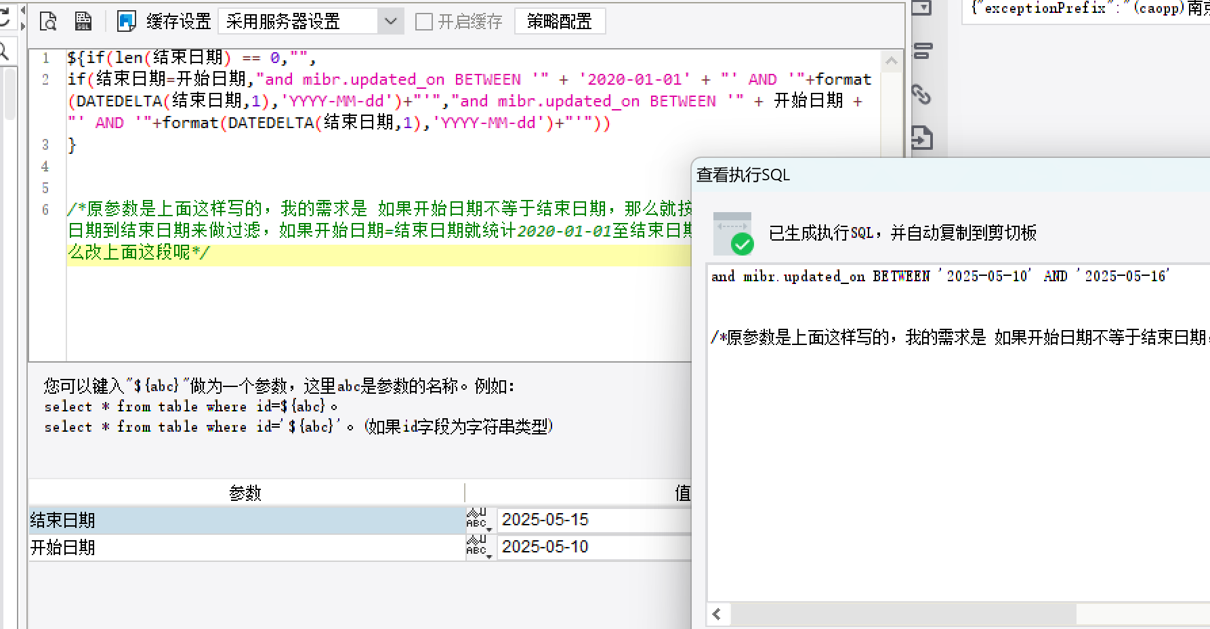Click the 查看执行SQL dialog title
This screenshot has width=1210, height=629.
tap(743, 175)
